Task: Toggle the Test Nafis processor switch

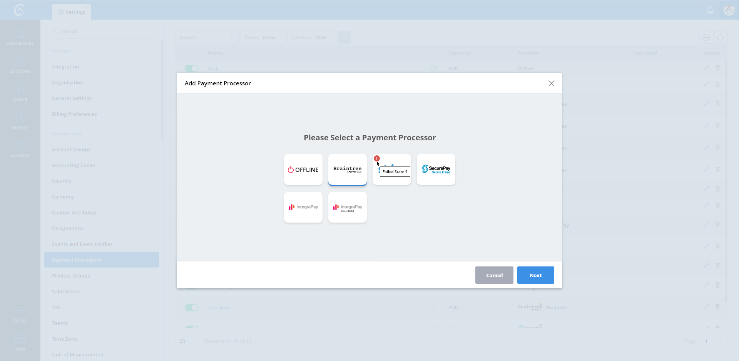Action: click(192, 308)
